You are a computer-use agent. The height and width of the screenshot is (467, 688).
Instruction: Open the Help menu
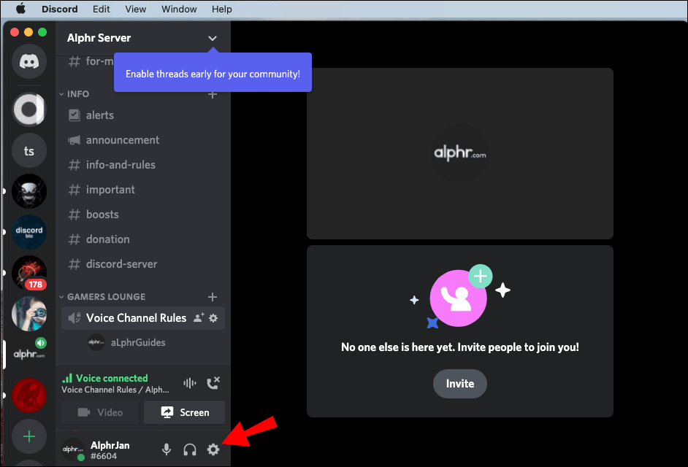[x=221, y=9]
